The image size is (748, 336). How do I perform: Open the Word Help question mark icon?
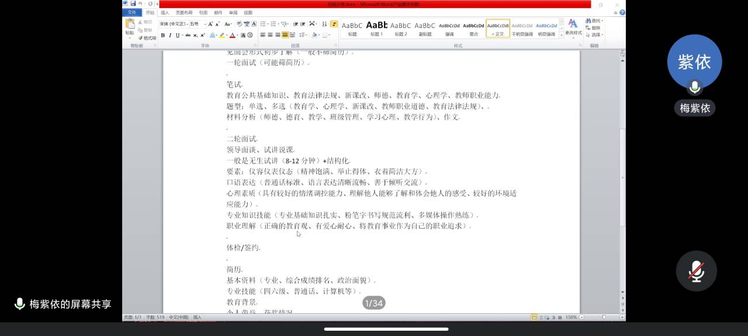click(622, 12)
